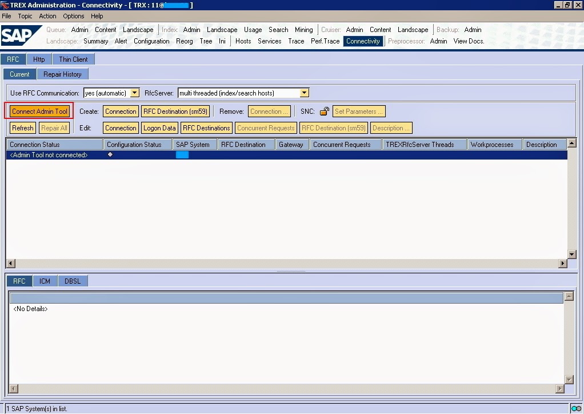584x414 pixels.
Task: Open Index Usage navigation link
Action: tap(253, 29)
